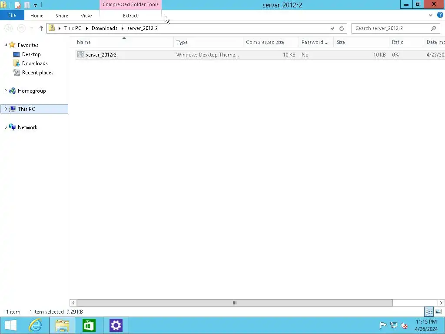445x334 pixels.
Task: Click the zip folder icon in address bar
Action: tap(52, 28)
